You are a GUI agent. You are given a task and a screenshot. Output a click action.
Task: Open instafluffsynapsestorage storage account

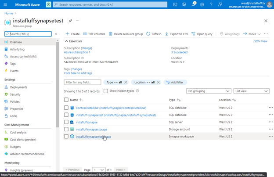pos(91,130)
